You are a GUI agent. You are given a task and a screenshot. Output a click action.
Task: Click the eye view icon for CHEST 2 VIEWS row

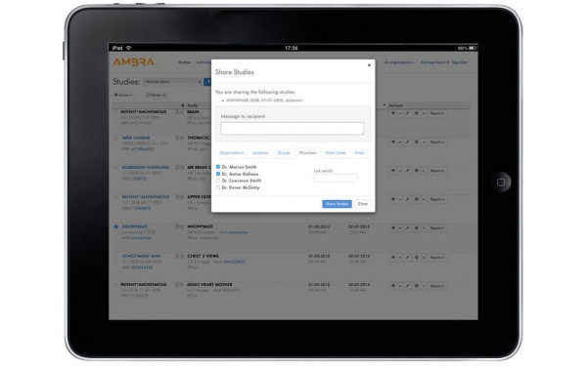click(393, 258)
